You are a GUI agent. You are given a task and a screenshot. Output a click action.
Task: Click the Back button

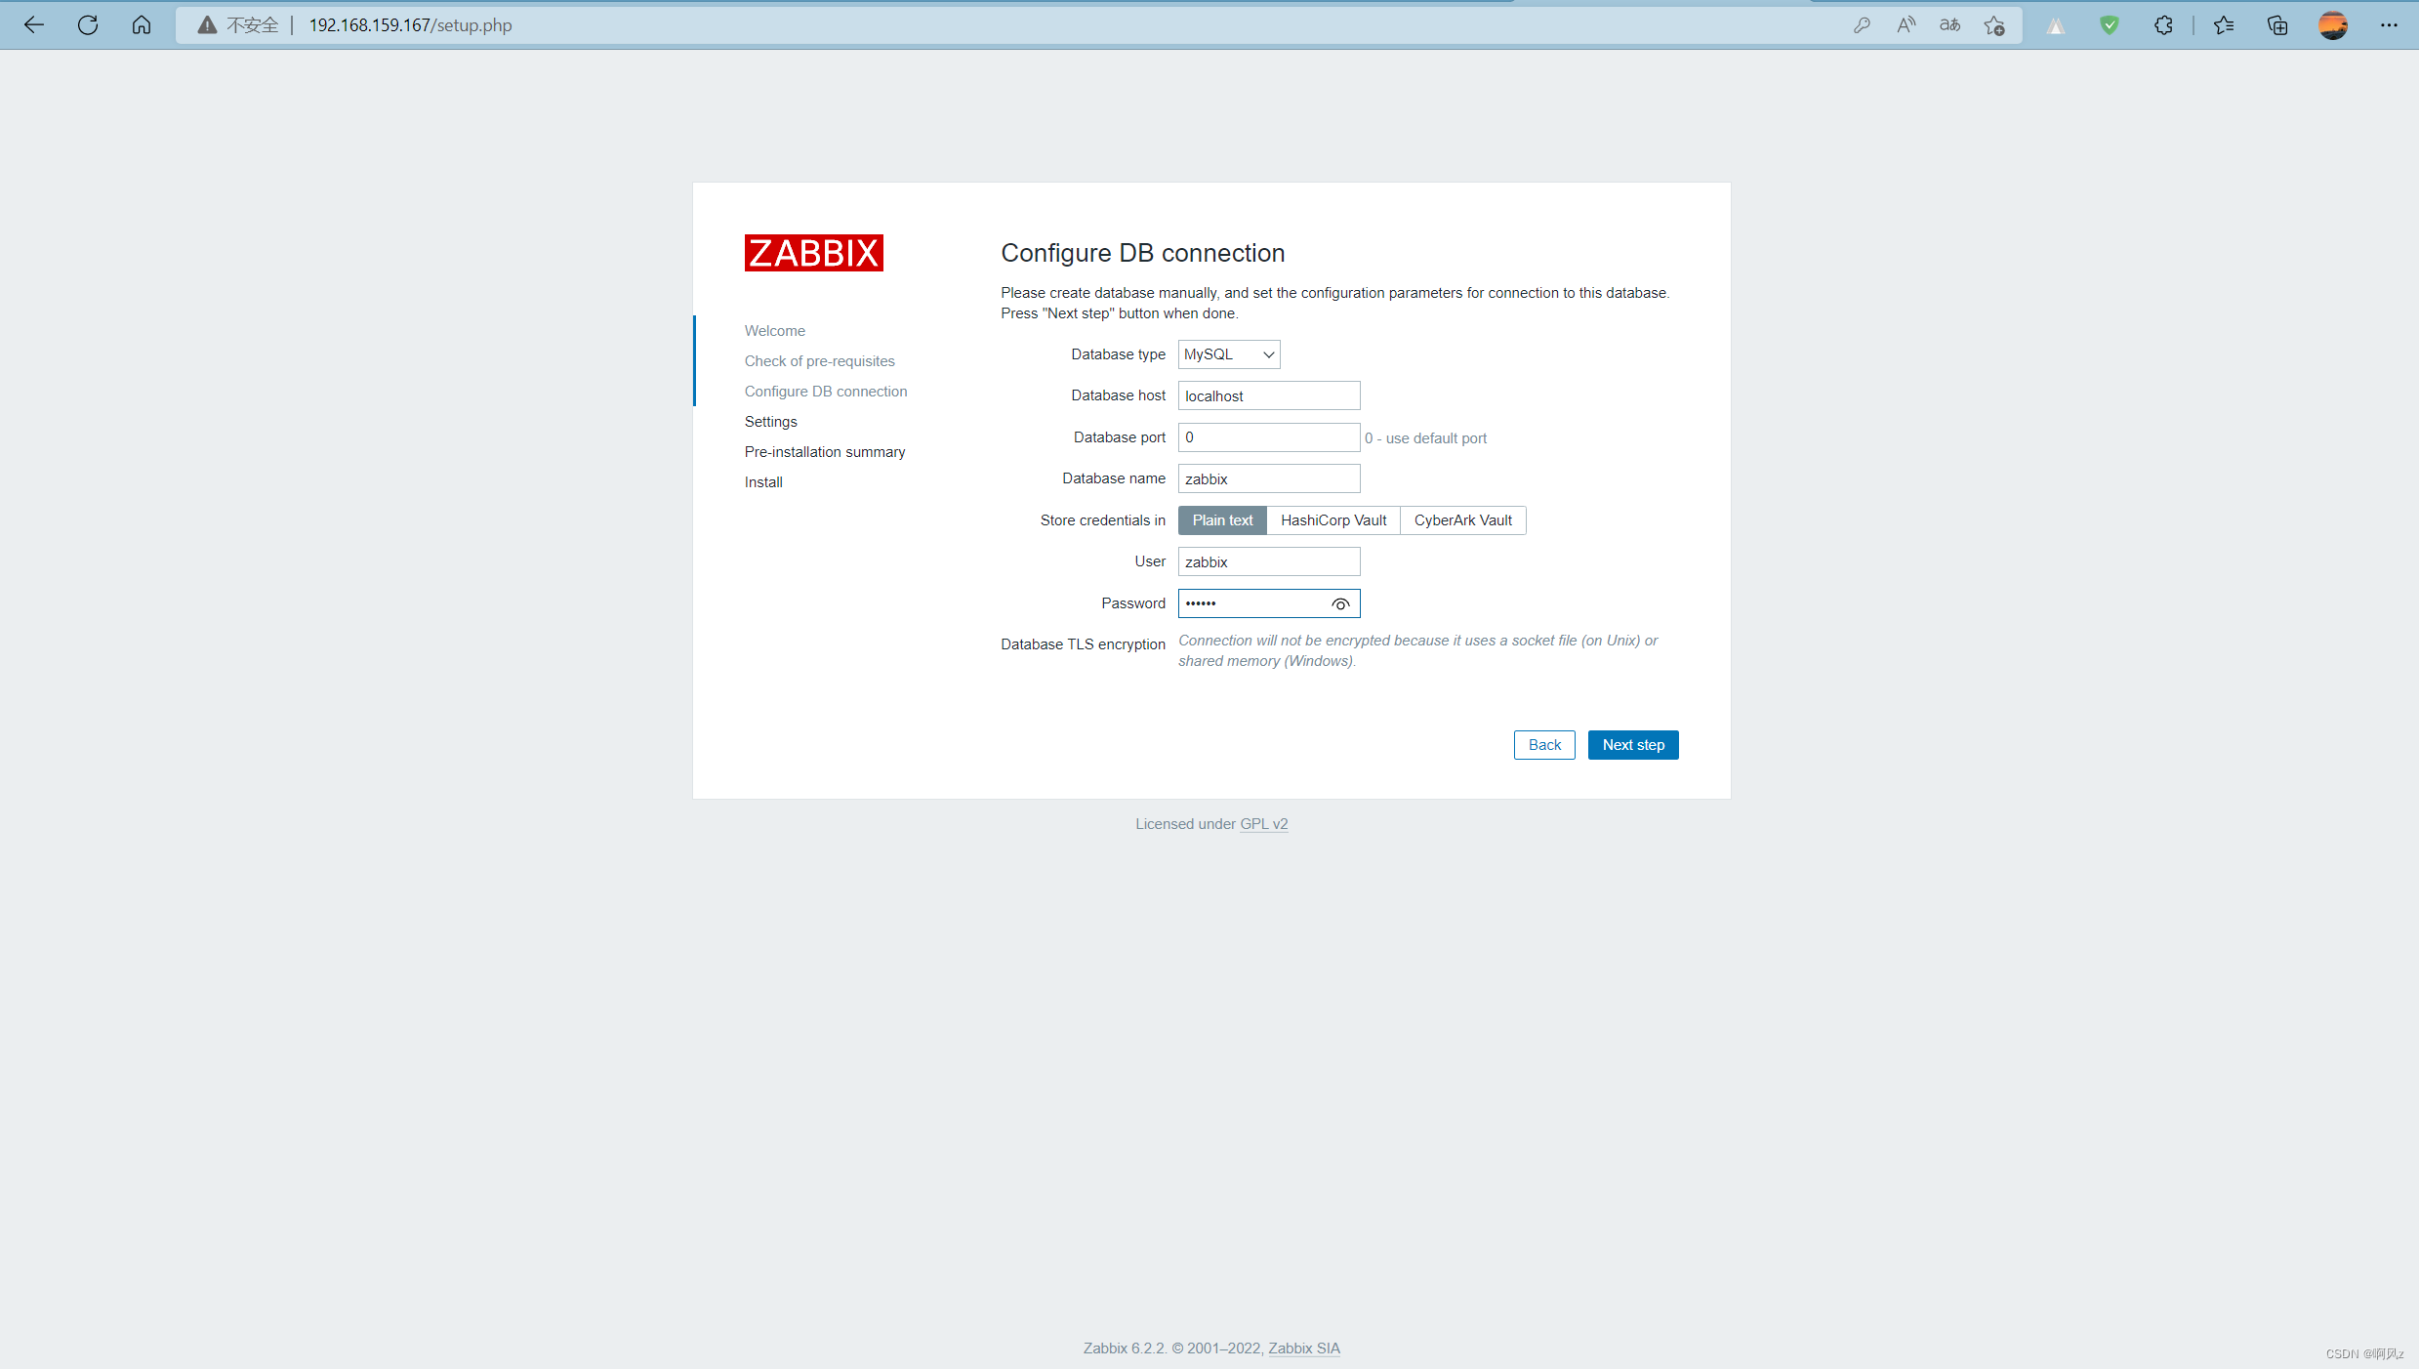point(1544,745)
